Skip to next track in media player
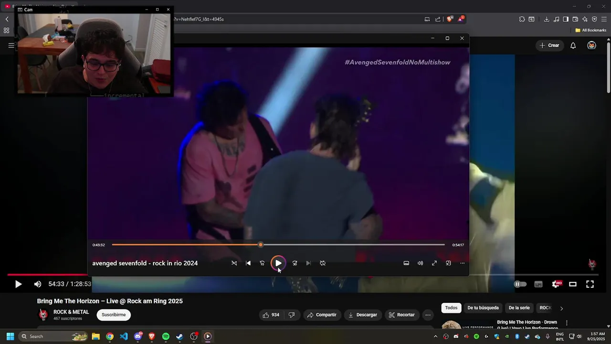Viewport: 611px width, 344px height. (308, 263)
